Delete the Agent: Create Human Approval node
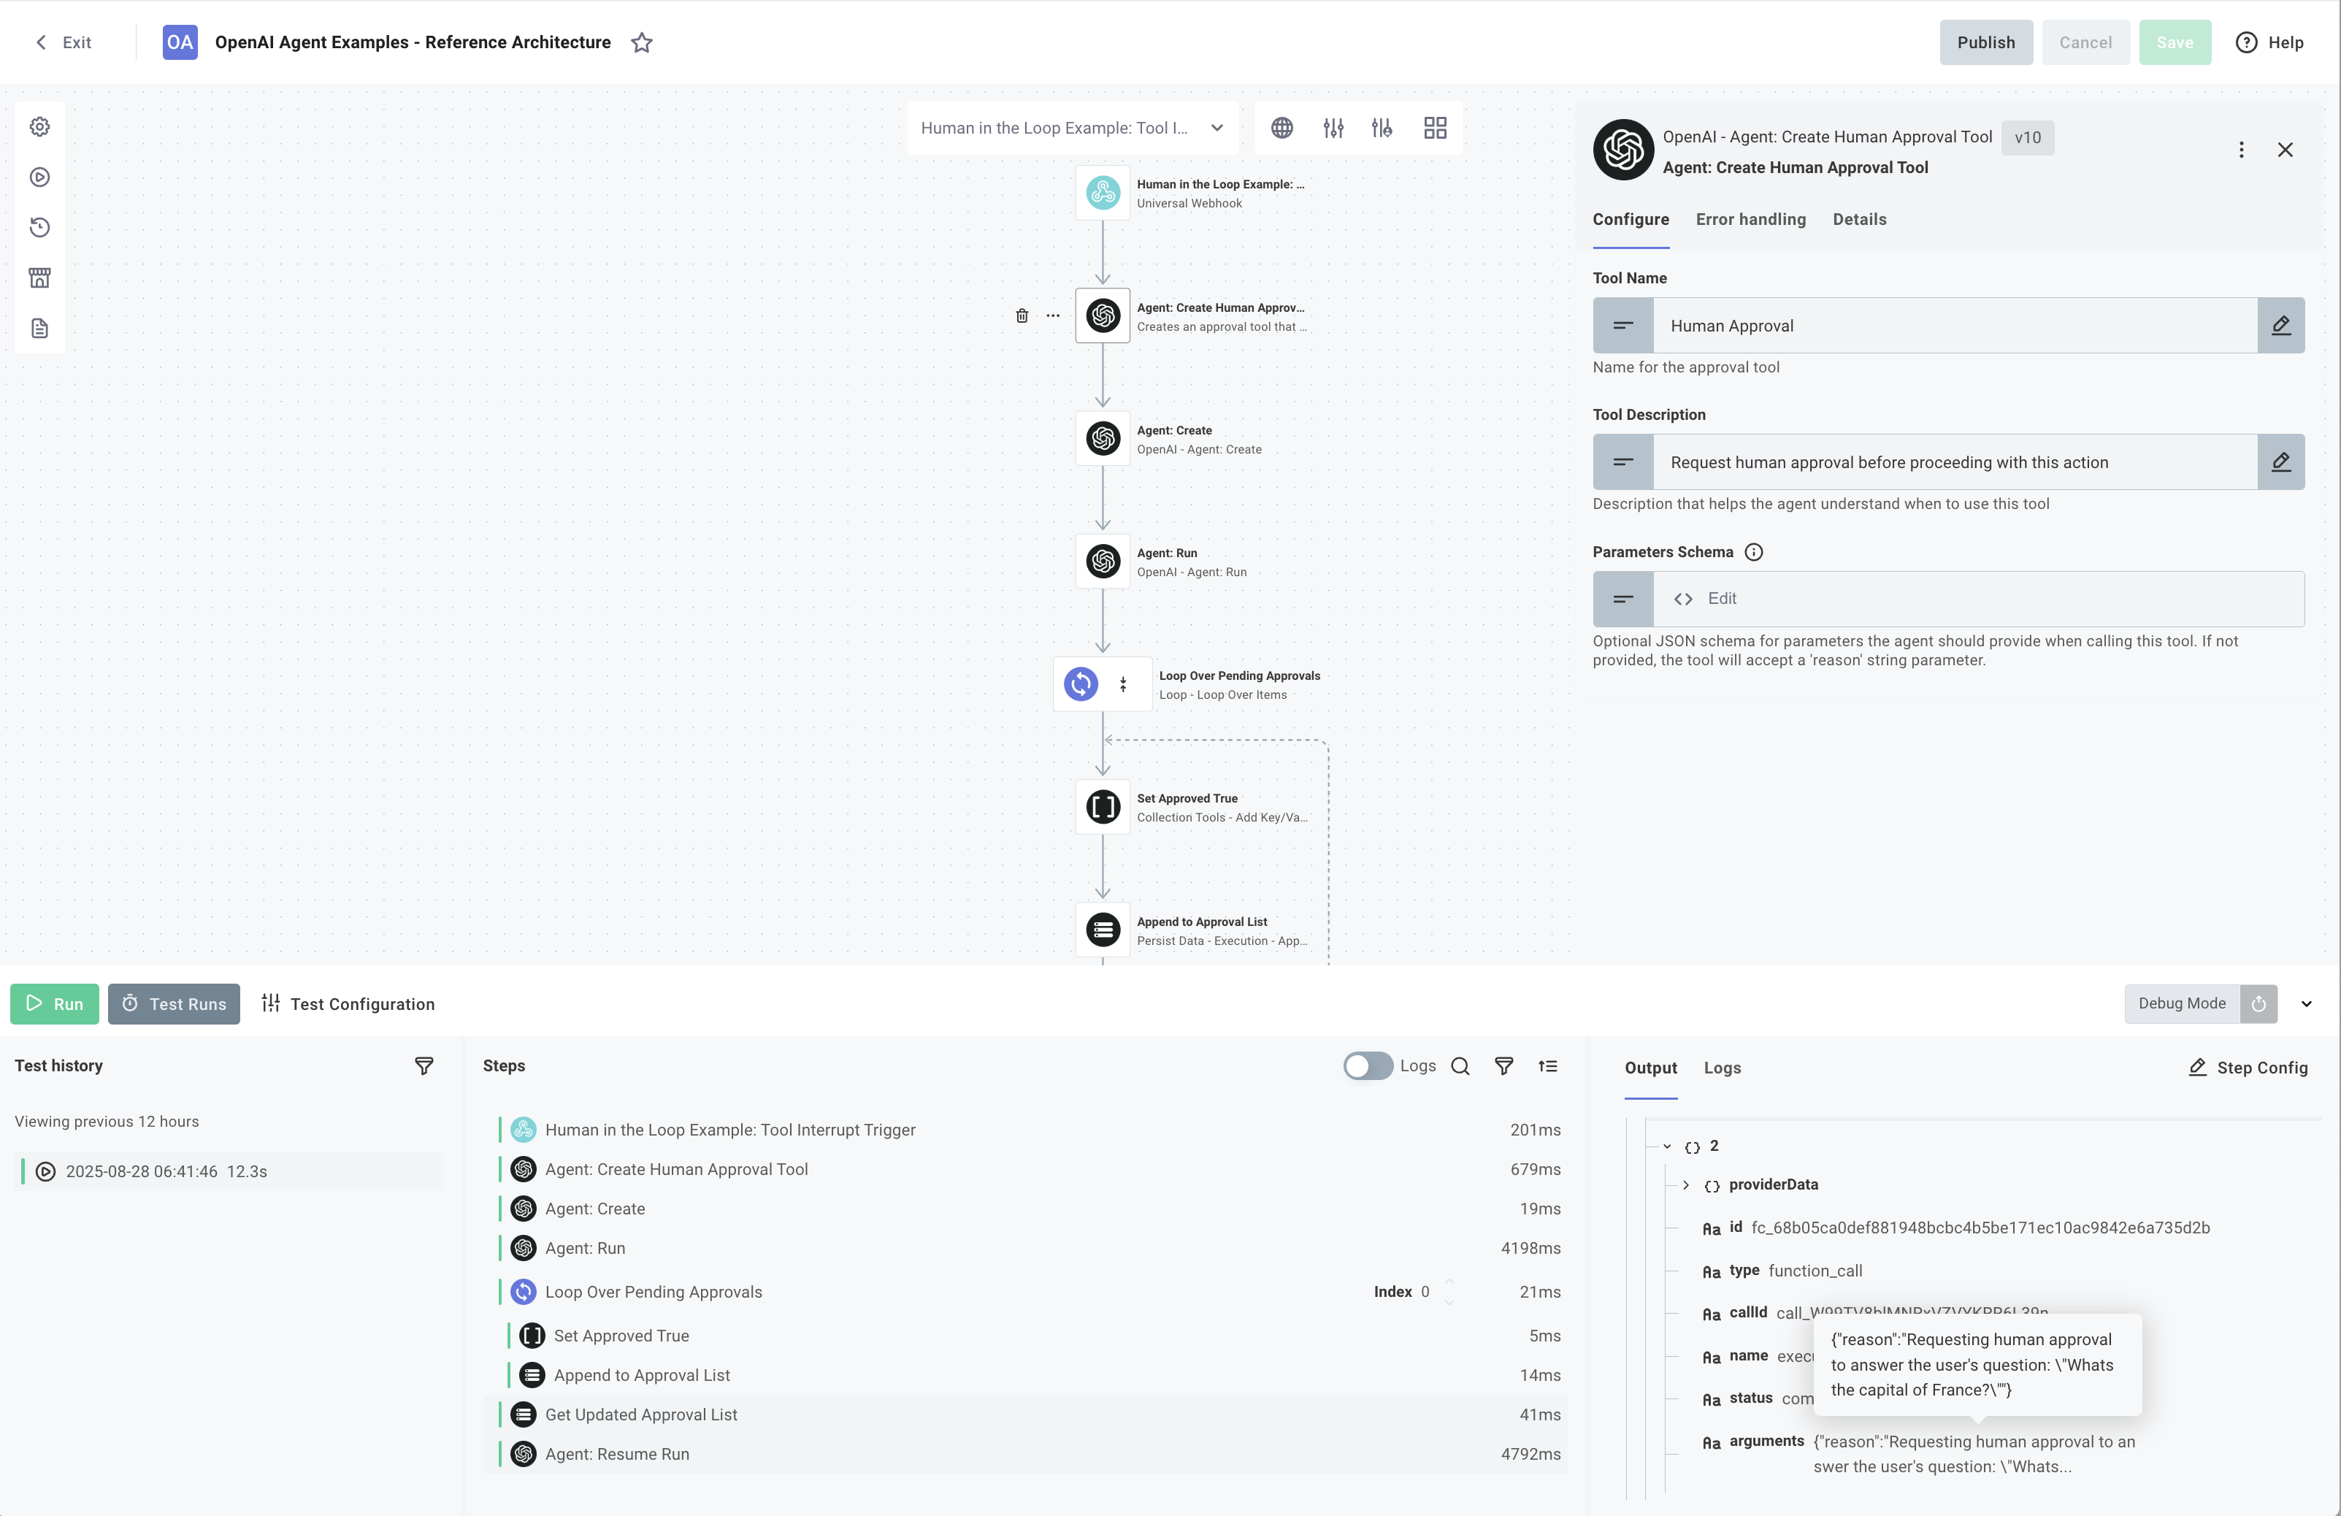 point(1022,315)
